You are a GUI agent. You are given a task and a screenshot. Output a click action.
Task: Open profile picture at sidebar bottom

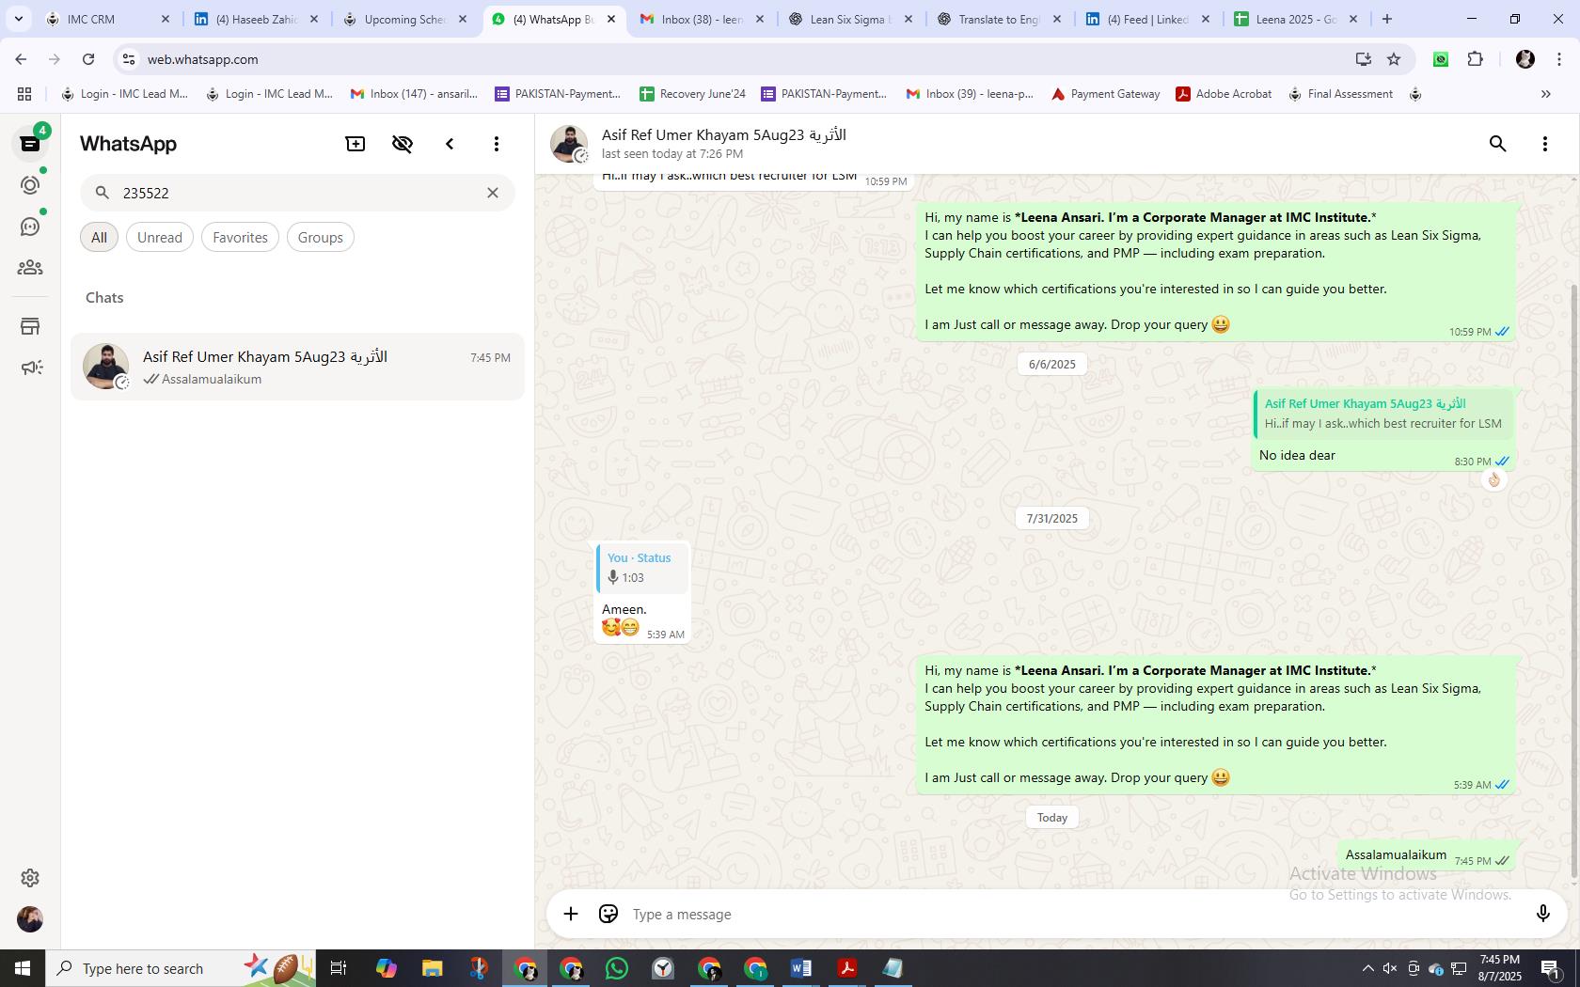click(x=30, y=918)
